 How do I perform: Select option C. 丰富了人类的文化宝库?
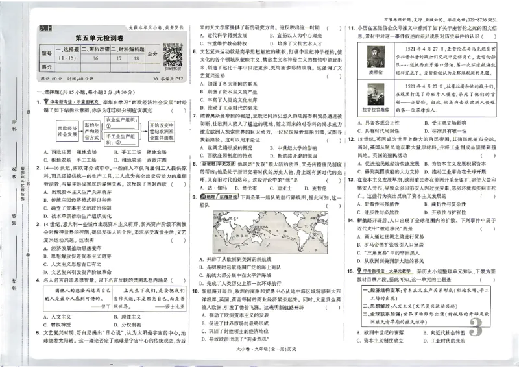[229, 100]
